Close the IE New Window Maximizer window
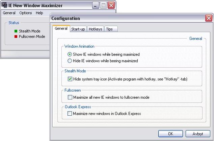This screenshot has width=214, height=141. [111, 5]
